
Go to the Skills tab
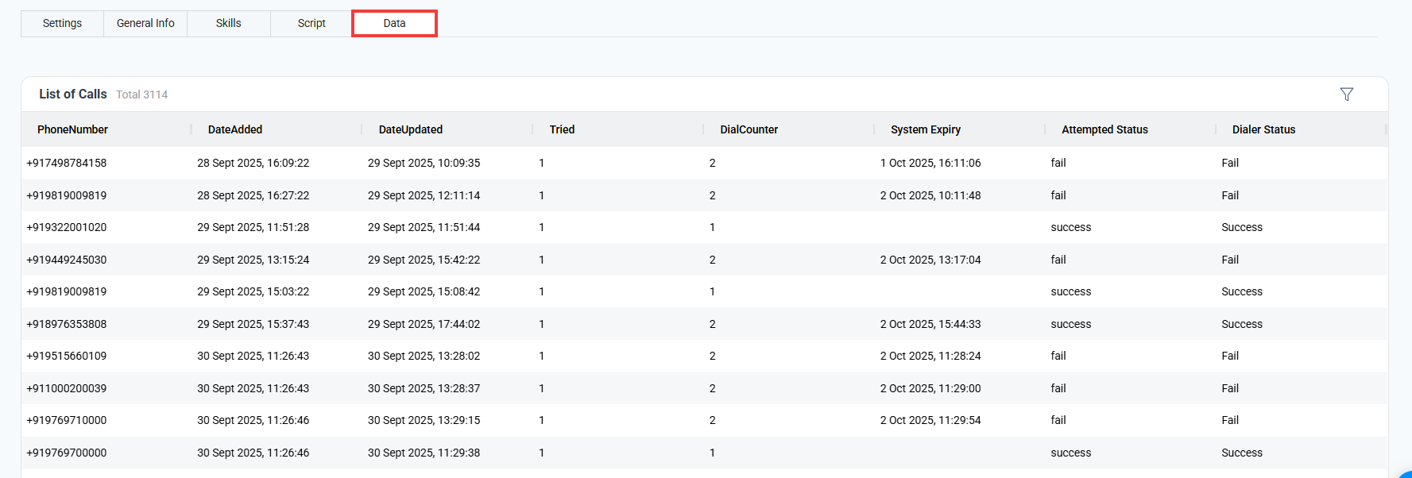point(228,23)
